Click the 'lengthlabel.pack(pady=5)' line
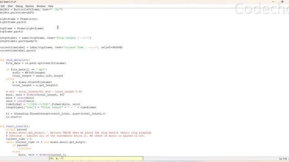Screen dimensions: 289x162 19,41
